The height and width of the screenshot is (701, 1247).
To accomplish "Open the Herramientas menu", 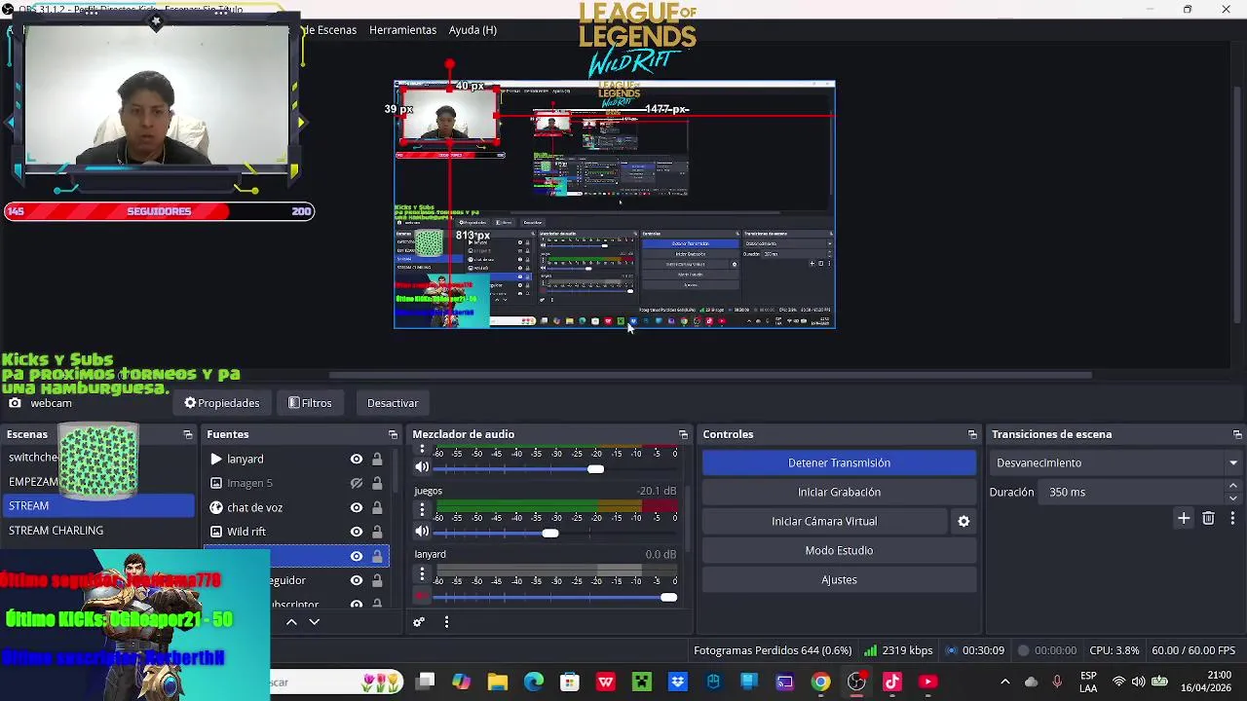I will [x=402, y=30].
